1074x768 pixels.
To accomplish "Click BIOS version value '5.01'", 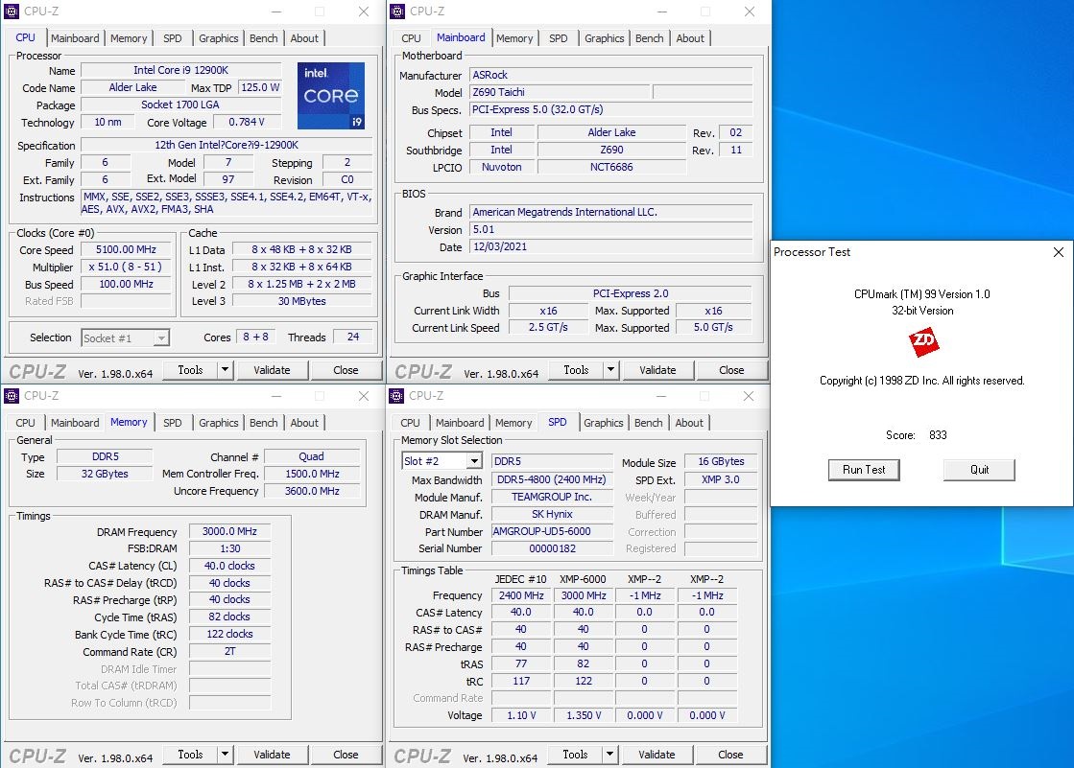I will [611, 230].
